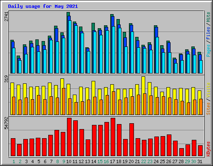Viewport: 213px width, 166px height.
Task: Click the red KBytes bar for day 1
Action: (x=13, y=147)
